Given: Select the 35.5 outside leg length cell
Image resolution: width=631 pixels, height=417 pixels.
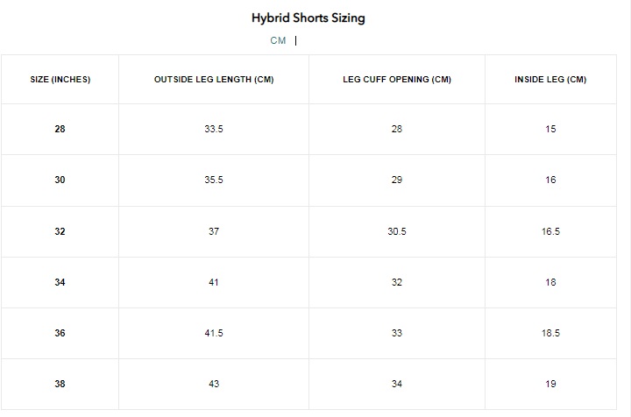Looking at the screenshot, I should 214,180.
